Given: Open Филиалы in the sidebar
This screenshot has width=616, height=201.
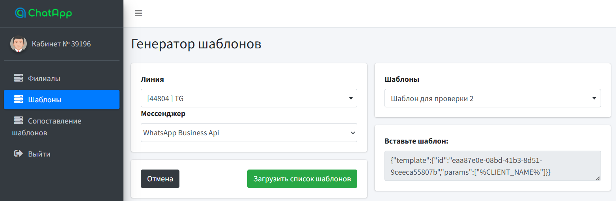Looking at the screenshot, I should [44, 78].
